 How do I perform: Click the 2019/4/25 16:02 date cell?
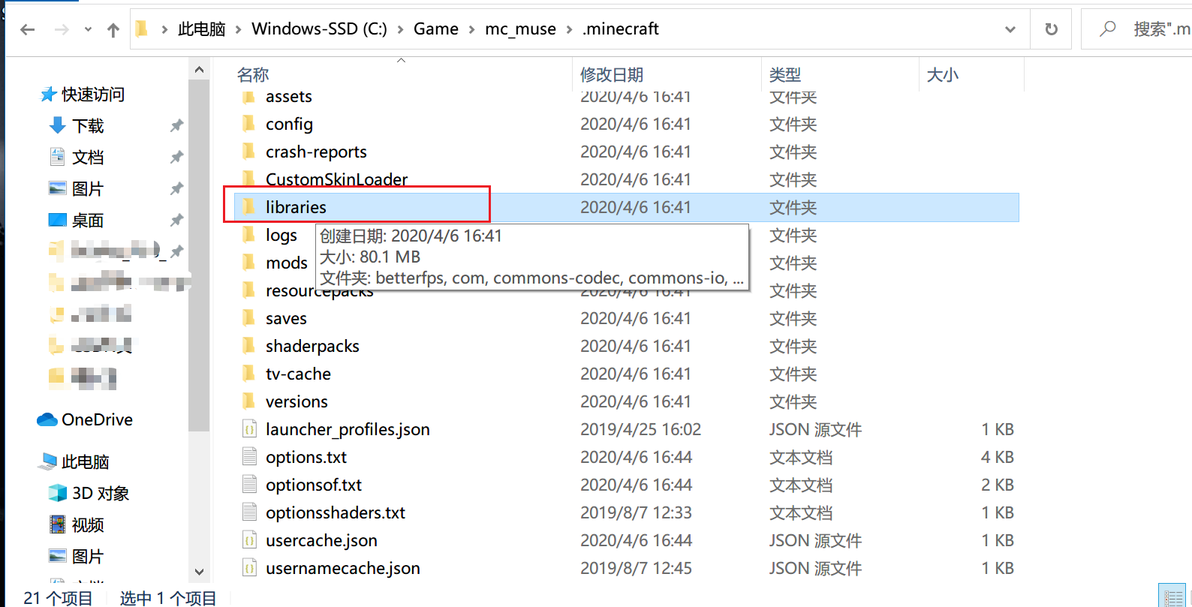click(640, 429)
